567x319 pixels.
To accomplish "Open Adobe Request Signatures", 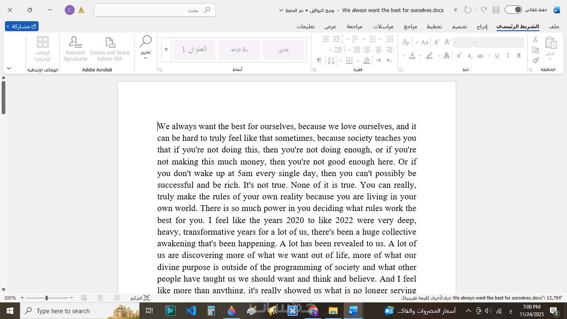I will (x=75, y=49).
